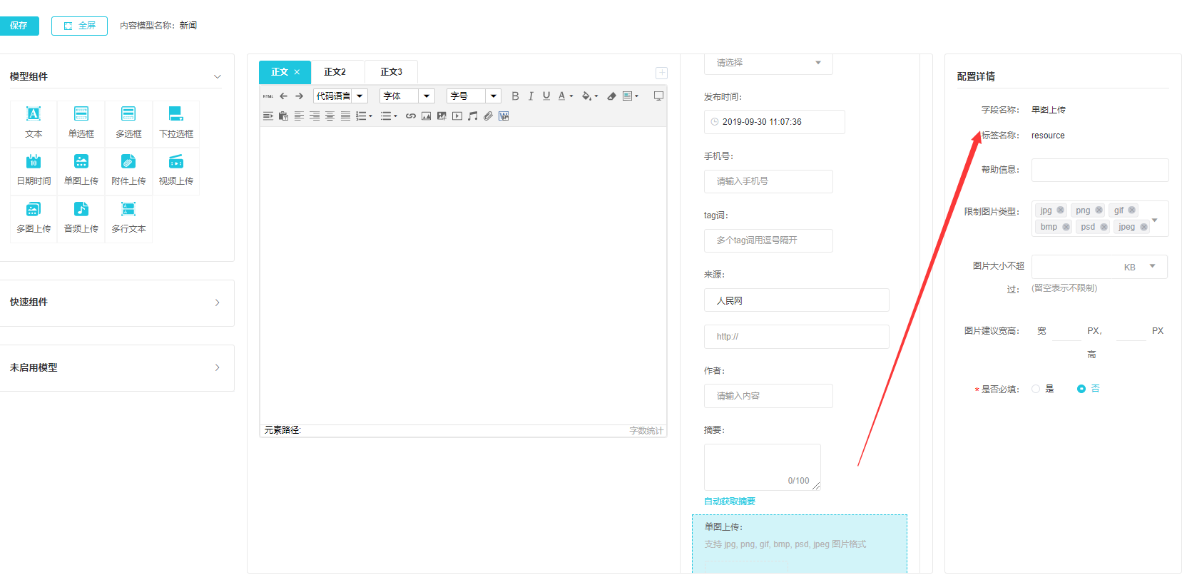
Task: Expand the 未启用模型 panel
Action: coord(218,368)
